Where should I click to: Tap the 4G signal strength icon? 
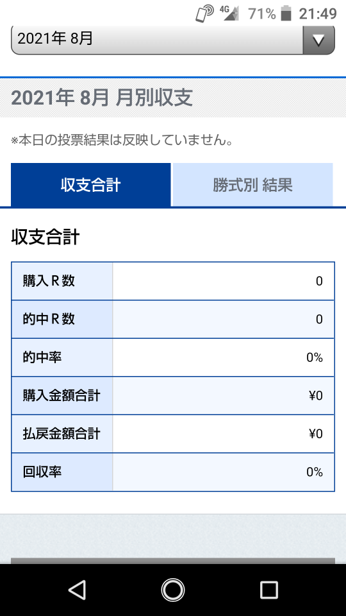click(x=230, y=13)
